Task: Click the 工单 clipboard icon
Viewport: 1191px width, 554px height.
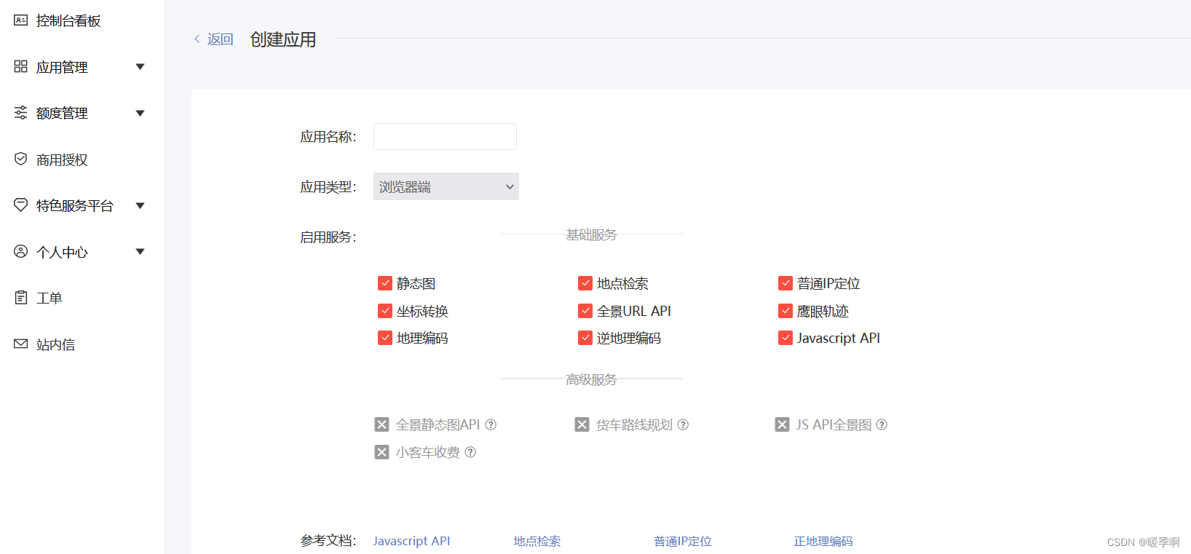Action: (x=20, y=298)
